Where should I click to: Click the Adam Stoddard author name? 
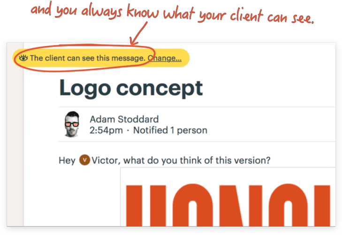tap(124, 119)
